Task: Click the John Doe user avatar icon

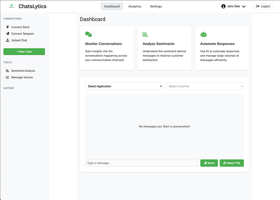Action: [x=223, y=6]
